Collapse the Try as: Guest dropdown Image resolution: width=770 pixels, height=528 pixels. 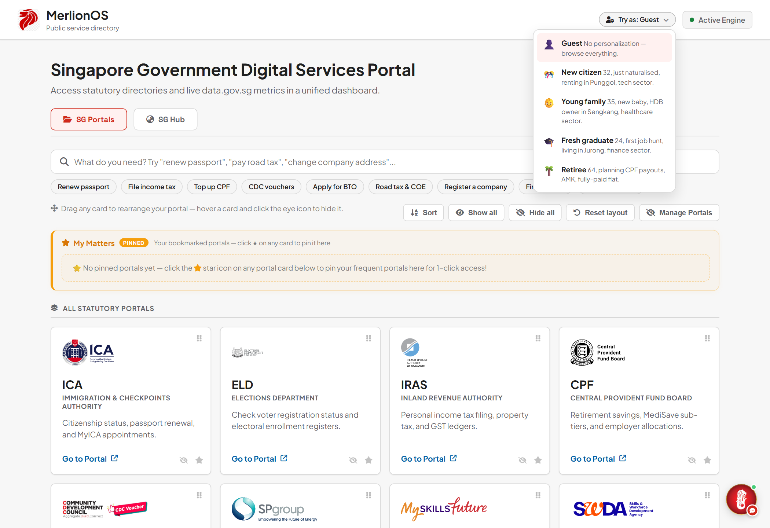[637, 20]
